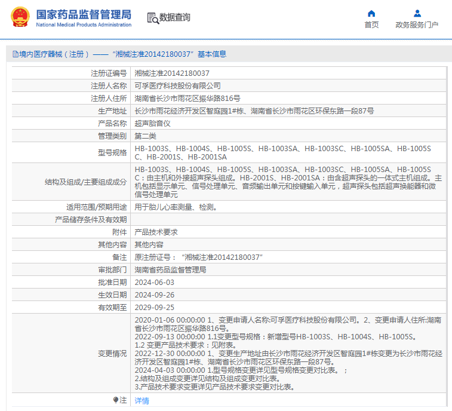
Task: Select the 结构及组成 description text
Action: tap(288, 182)
